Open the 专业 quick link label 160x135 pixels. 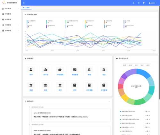(x=104, y=75)
